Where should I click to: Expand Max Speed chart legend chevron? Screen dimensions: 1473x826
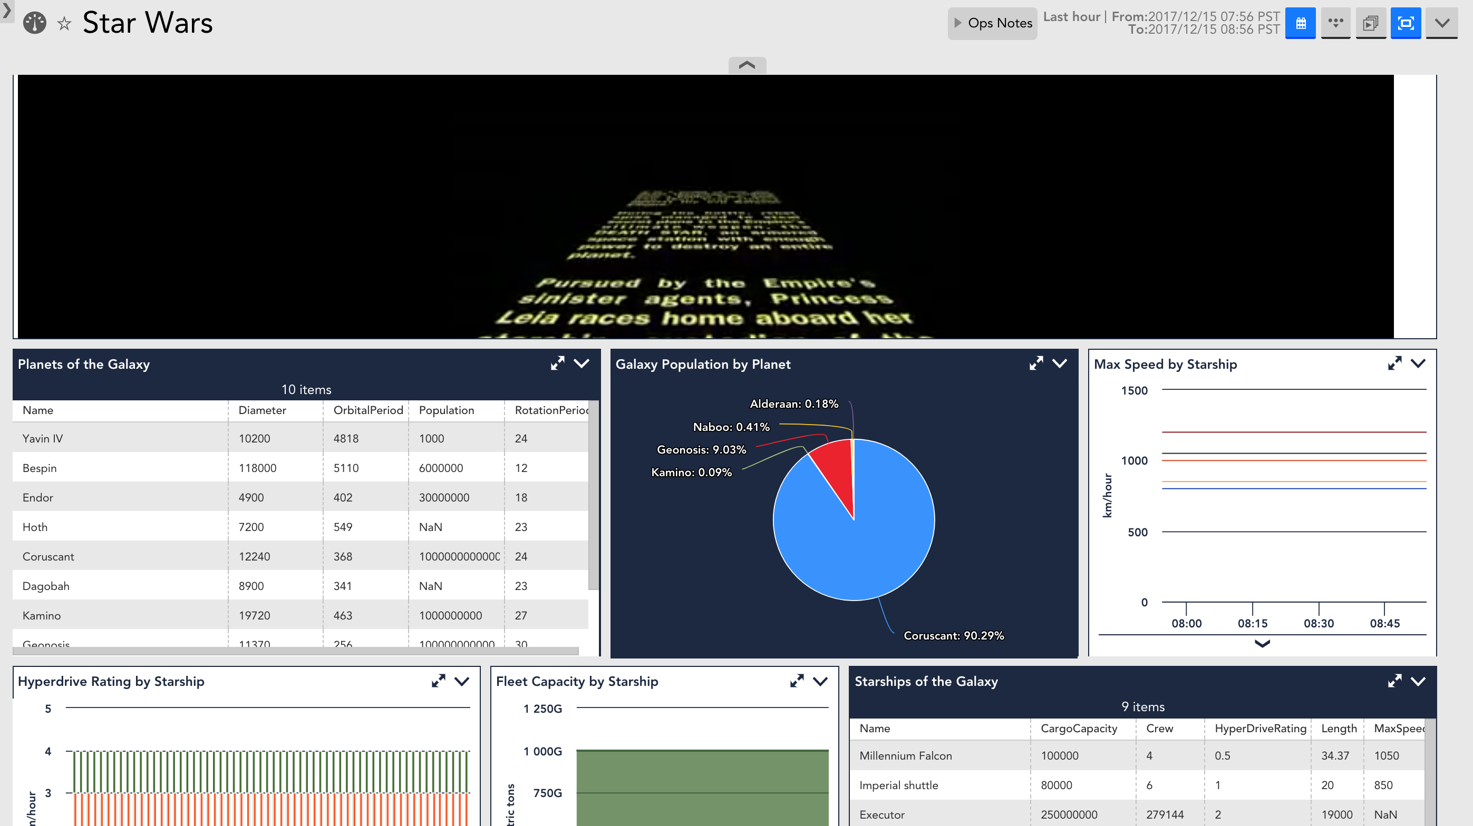(x=1262, y=644)
